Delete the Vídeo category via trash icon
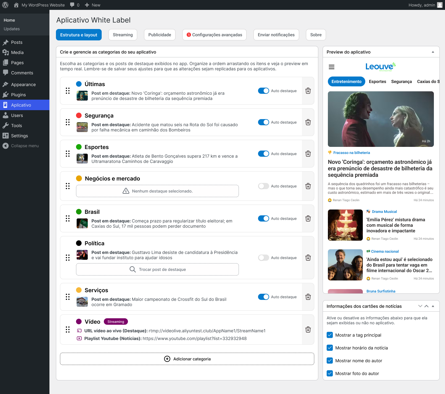Image resolution: width=445 pixels, height=394 pixels. (308, 330)
